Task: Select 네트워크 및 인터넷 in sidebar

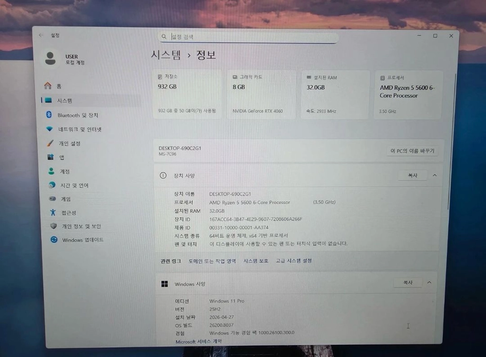Action: pyautogui.click(x=93, y=129)
